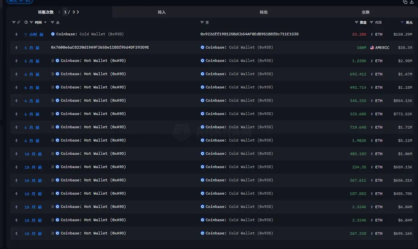
Task: Open Coinbase Cold Wallet recipient in the 100M AMERIC row
Action: (x=240, y=47)
